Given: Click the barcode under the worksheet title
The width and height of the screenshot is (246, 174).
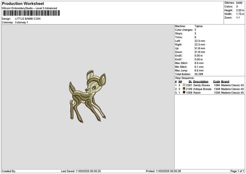Looking at the screenshot, I should pos(31,13).
